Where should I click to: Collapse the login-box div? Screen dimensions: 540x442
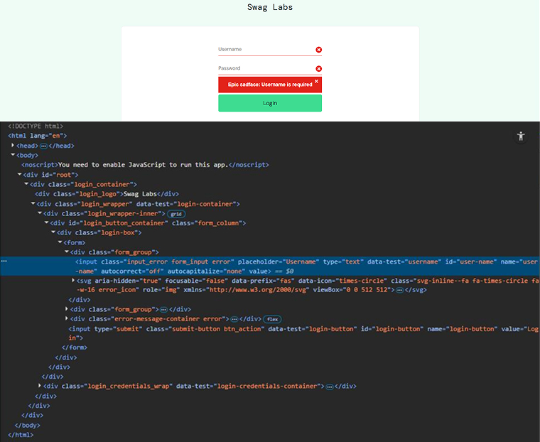click(53, 232)
